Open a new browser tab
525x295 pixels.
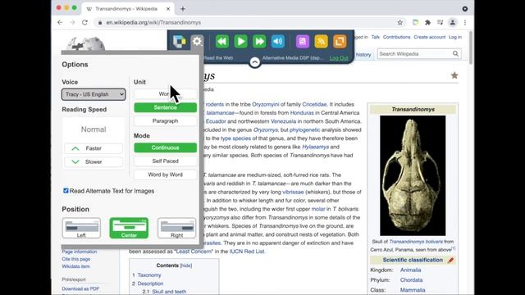[183, 9]
